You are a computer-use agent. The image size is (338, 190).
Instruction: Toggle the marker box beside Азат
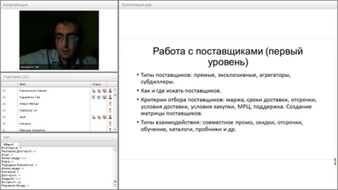[4, 117]
